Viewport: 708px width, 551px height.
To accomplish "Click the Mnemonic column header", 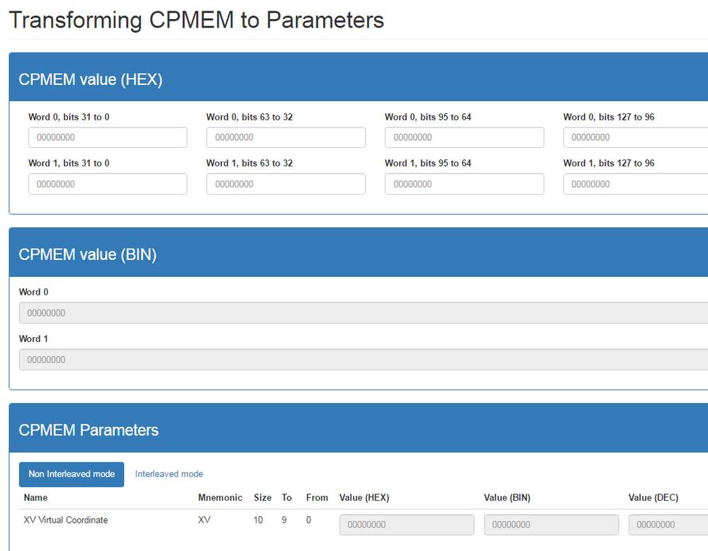I will 220,498.
